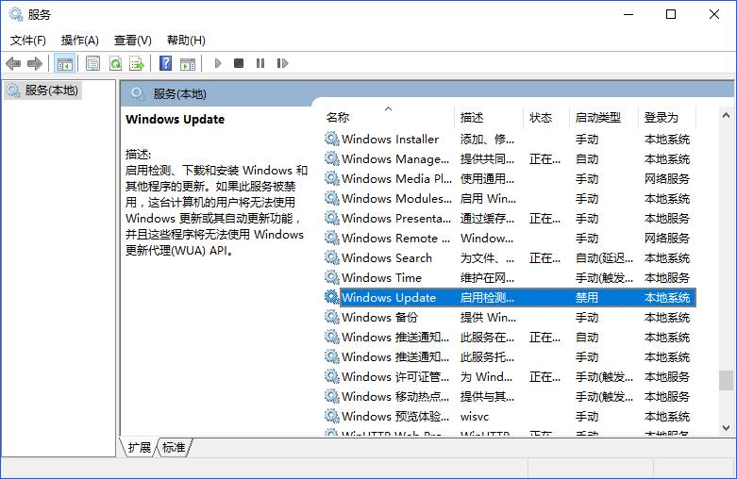Image resolution: width=737 pixels, height=479 pixels.
Task: Select the Windows Manage... service row
Action: (510, 158)
